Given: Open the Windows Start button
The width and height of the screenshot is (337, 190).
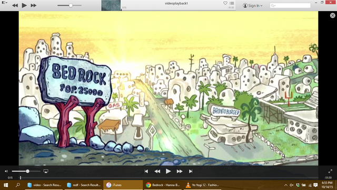Looking at the screenshot, I should (6, 185).
